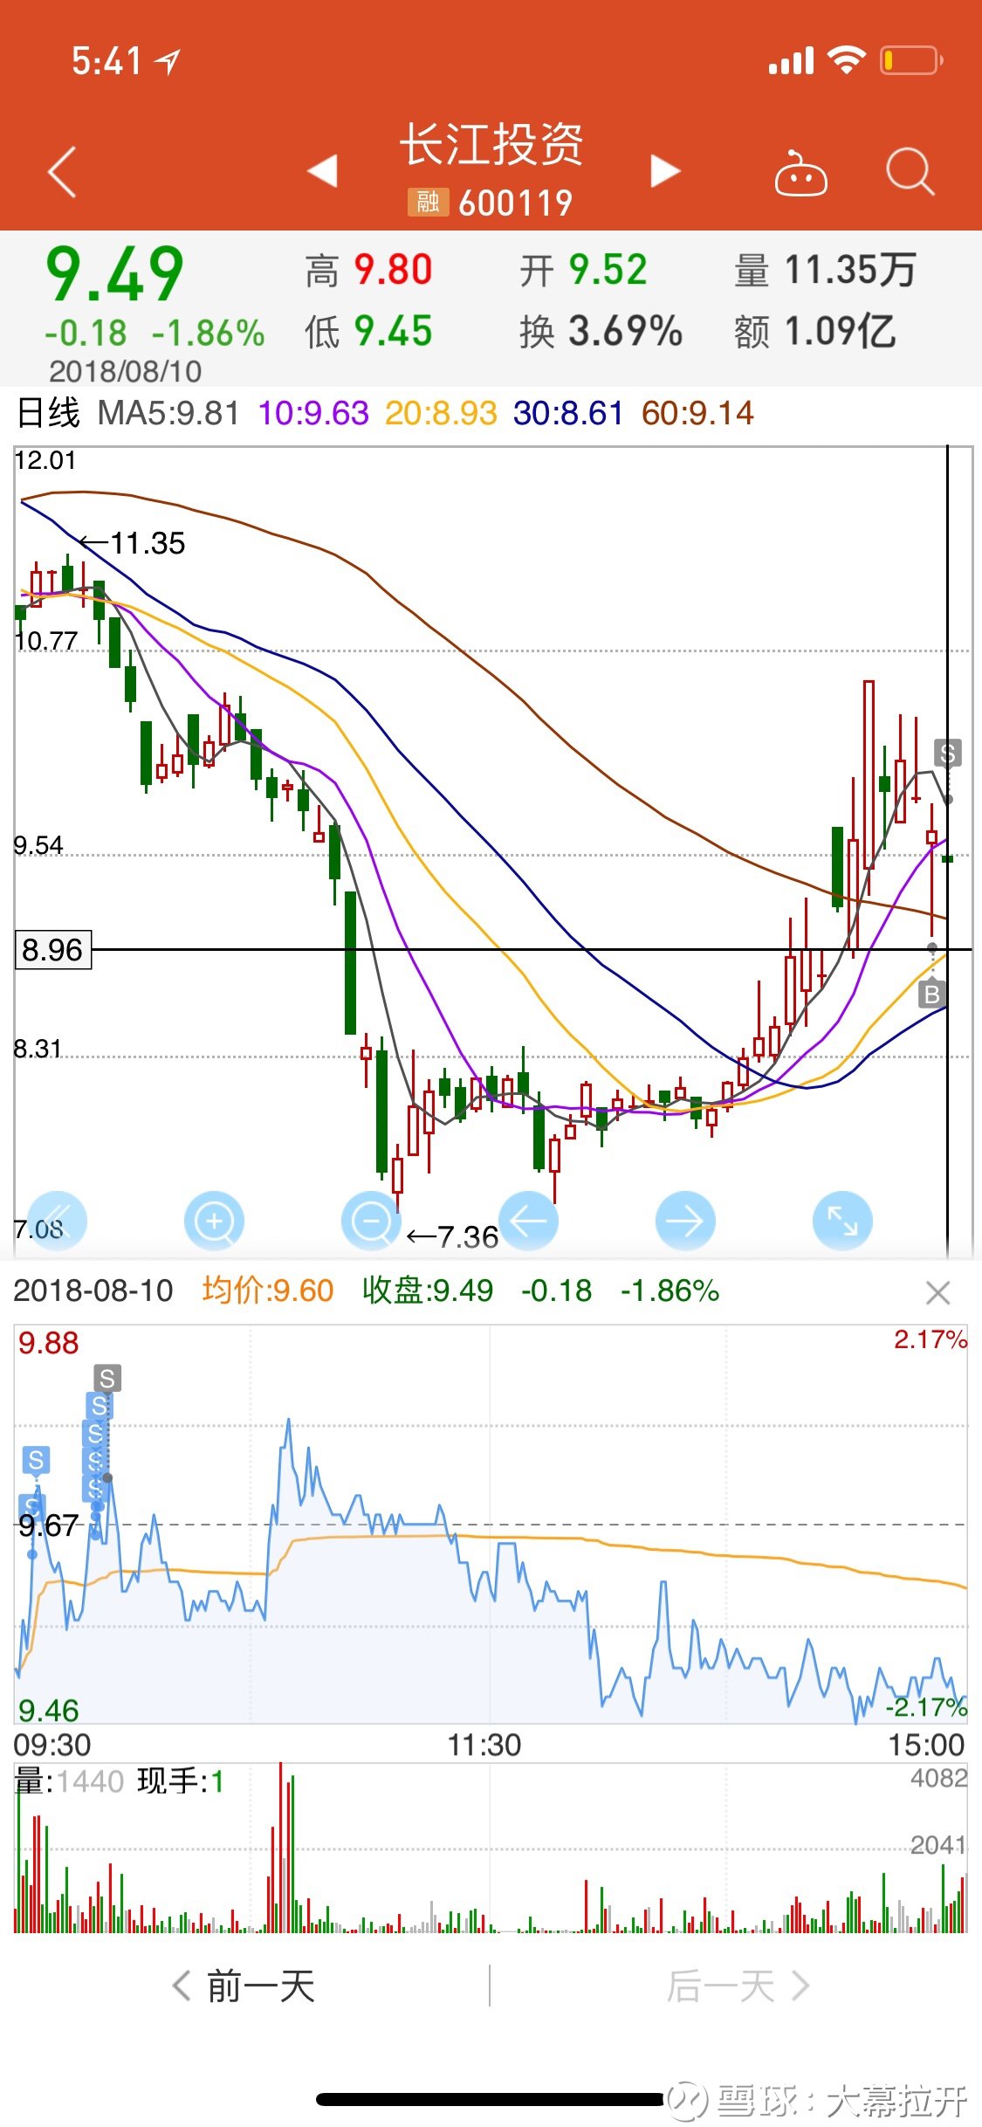Move chart cursor right one day
The image size is (982, 2127).
click(685, 1220)
